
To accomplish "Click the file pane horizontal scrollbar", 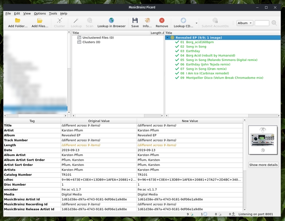I will 118,116.
